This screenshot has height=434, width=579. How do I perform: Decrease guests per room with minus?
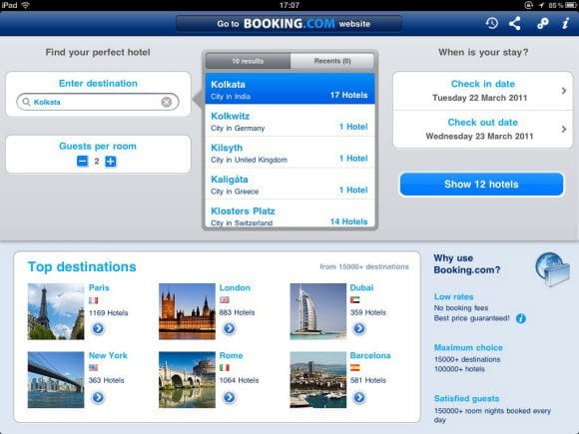(82, 161)
